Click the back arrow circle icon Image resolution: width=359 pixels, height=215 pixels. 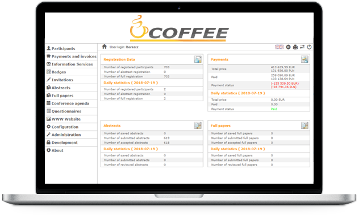point(288,47)
